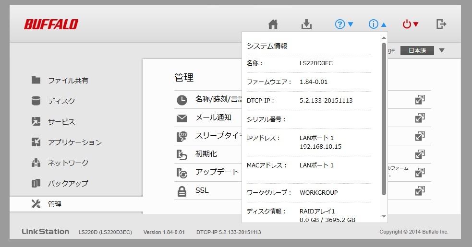The height and width of the screenshot is (247, 472).
Task: Click the clock icon for 名称/時刻/言語
Action: (x=182, y=100)
